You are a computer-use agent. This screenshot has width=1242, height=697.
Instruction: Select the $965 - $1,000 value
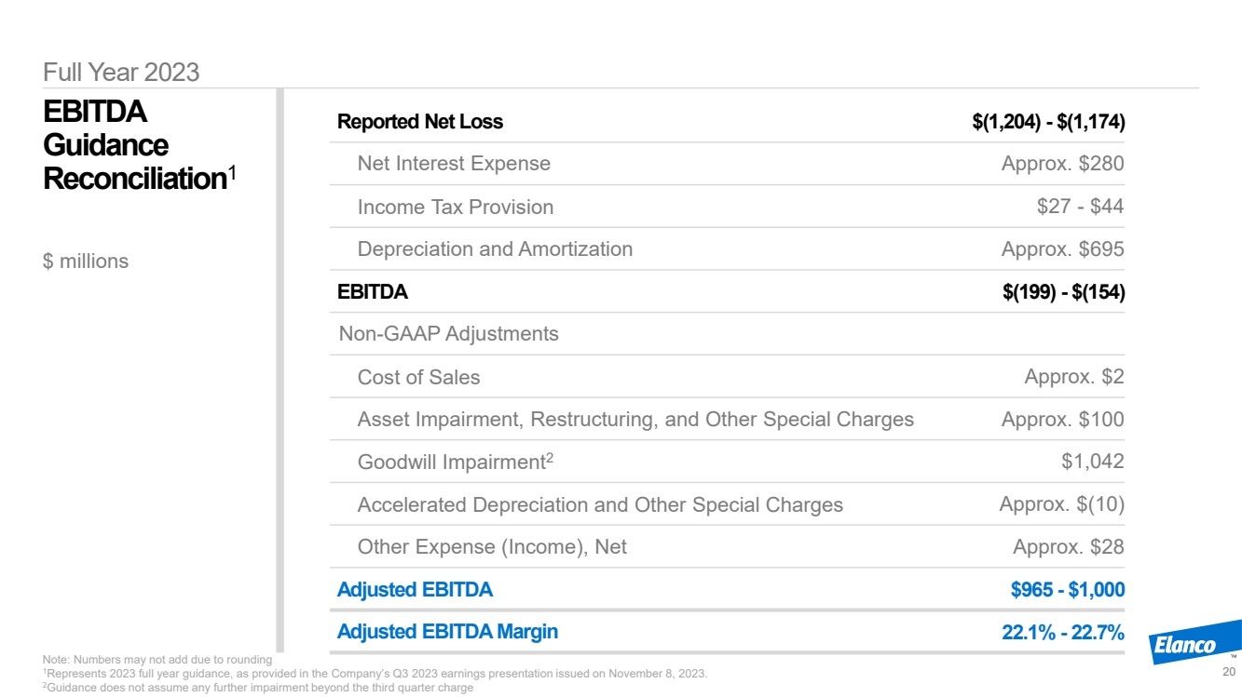[x=1068, y=589]
